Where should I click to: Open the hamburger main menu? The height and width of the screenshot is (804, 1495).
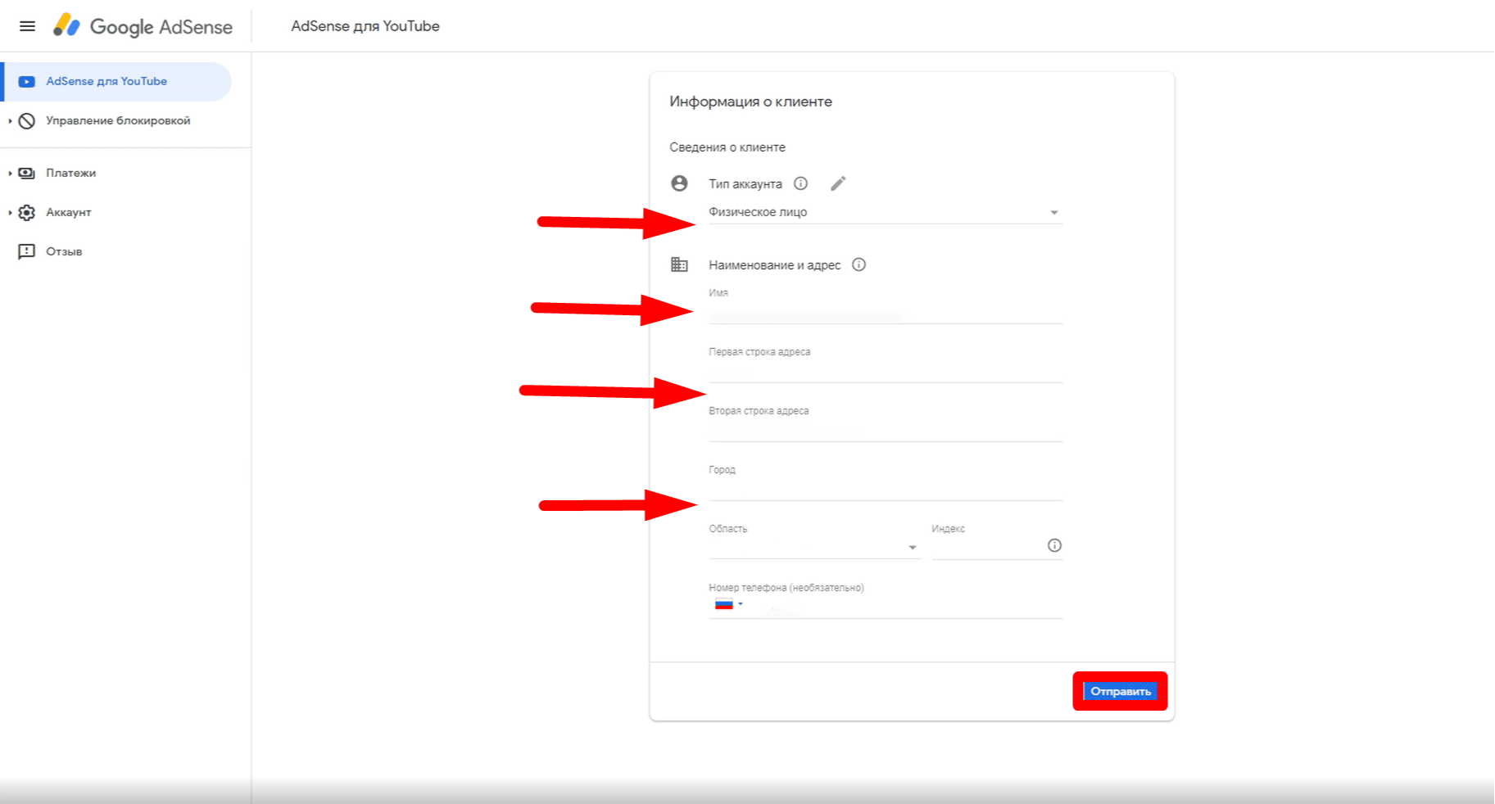tap(27, 26)
